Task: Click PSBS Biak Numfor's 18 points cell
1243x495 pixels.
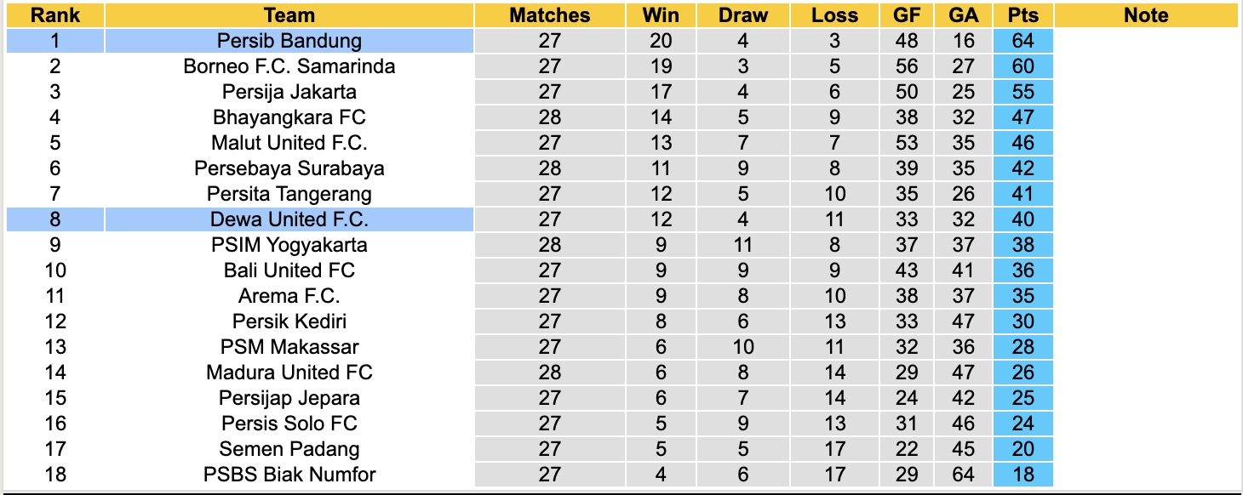Action: point(1023,475)
